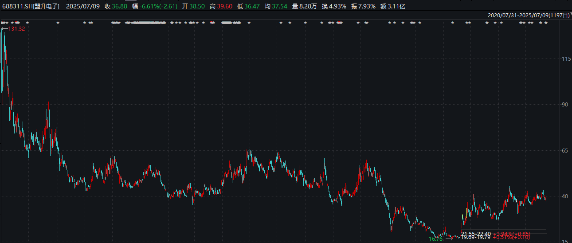Image resolution: width=572 pixels, height=243 pixels.
Task: Click the 65 price axis label
Action: click(x=565, y=151)
